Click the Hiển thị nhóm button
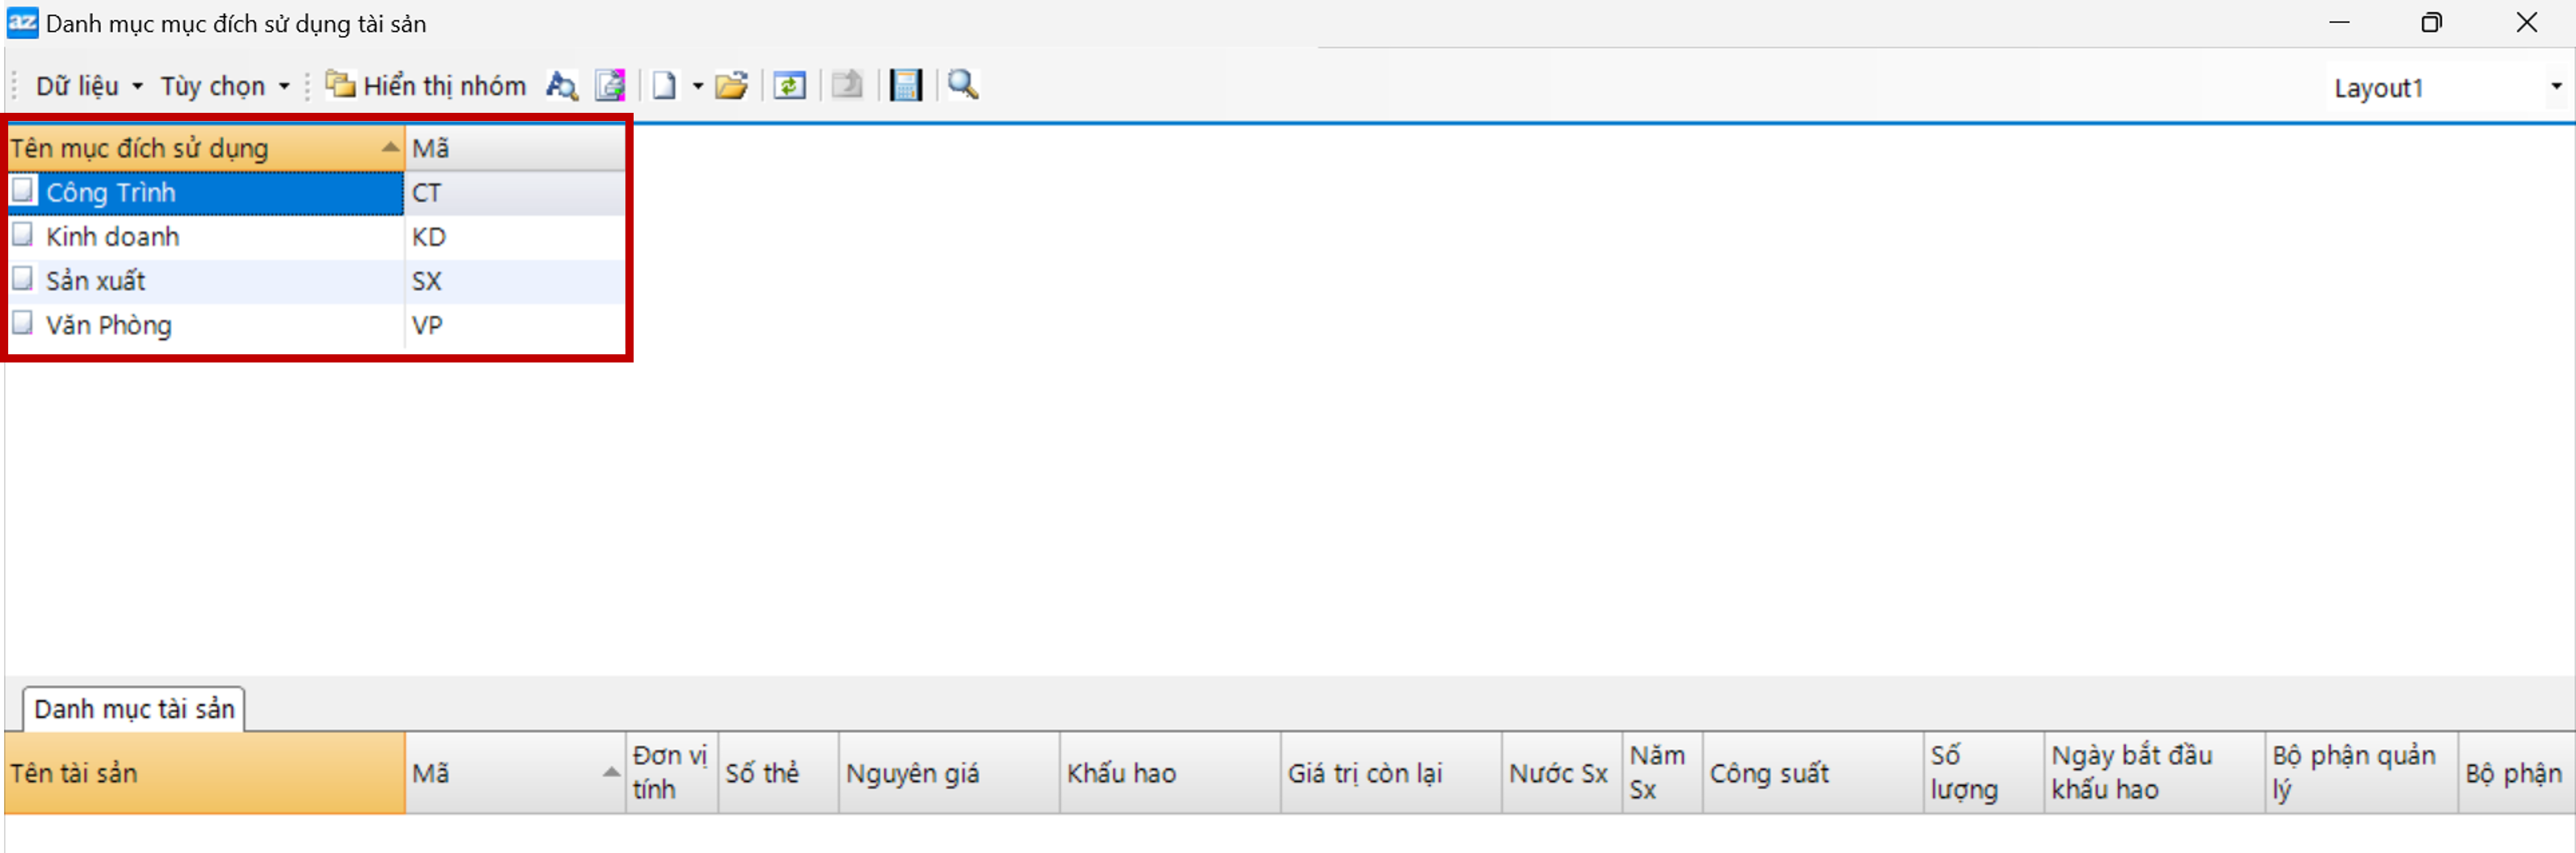Screen dimensions: 2576x853 pyautogui.click(x=427, y=87)
